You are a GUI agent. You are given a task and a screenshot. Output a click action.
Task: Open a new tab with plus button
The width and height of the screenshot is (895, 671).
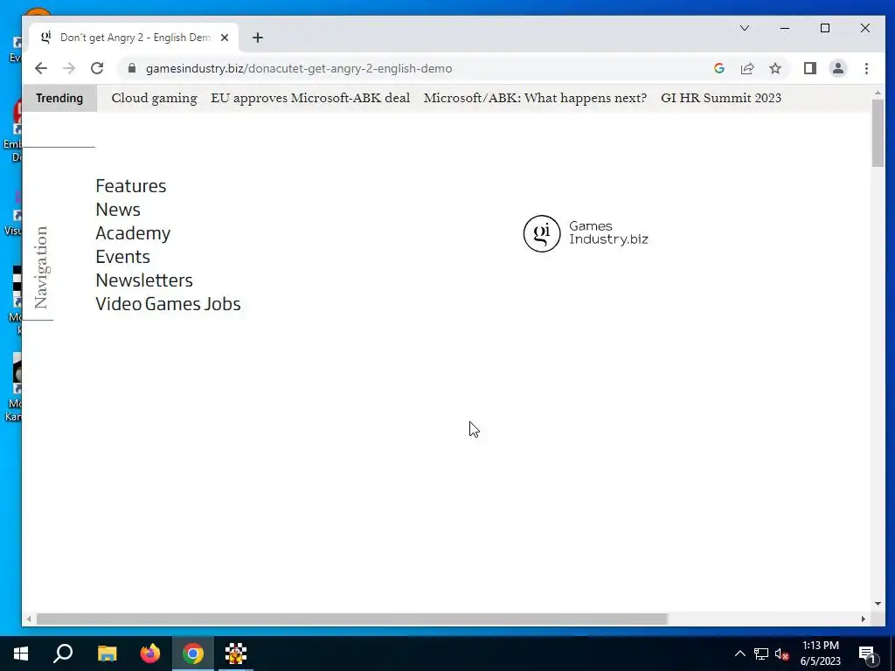[x=258, y=38]
